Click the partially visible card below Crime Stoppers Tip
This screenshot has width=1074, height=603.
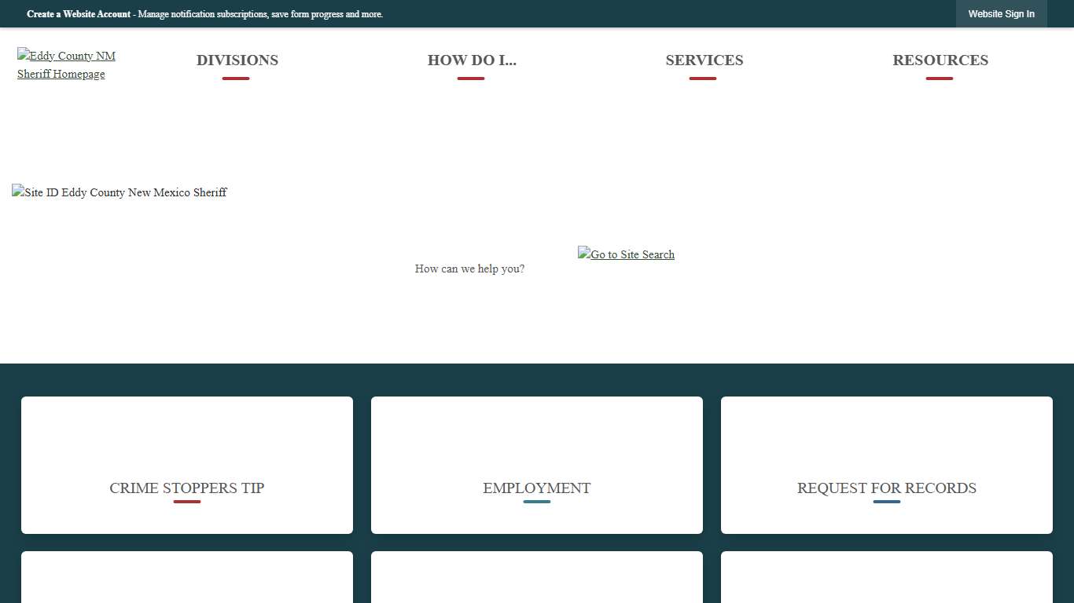187,578
